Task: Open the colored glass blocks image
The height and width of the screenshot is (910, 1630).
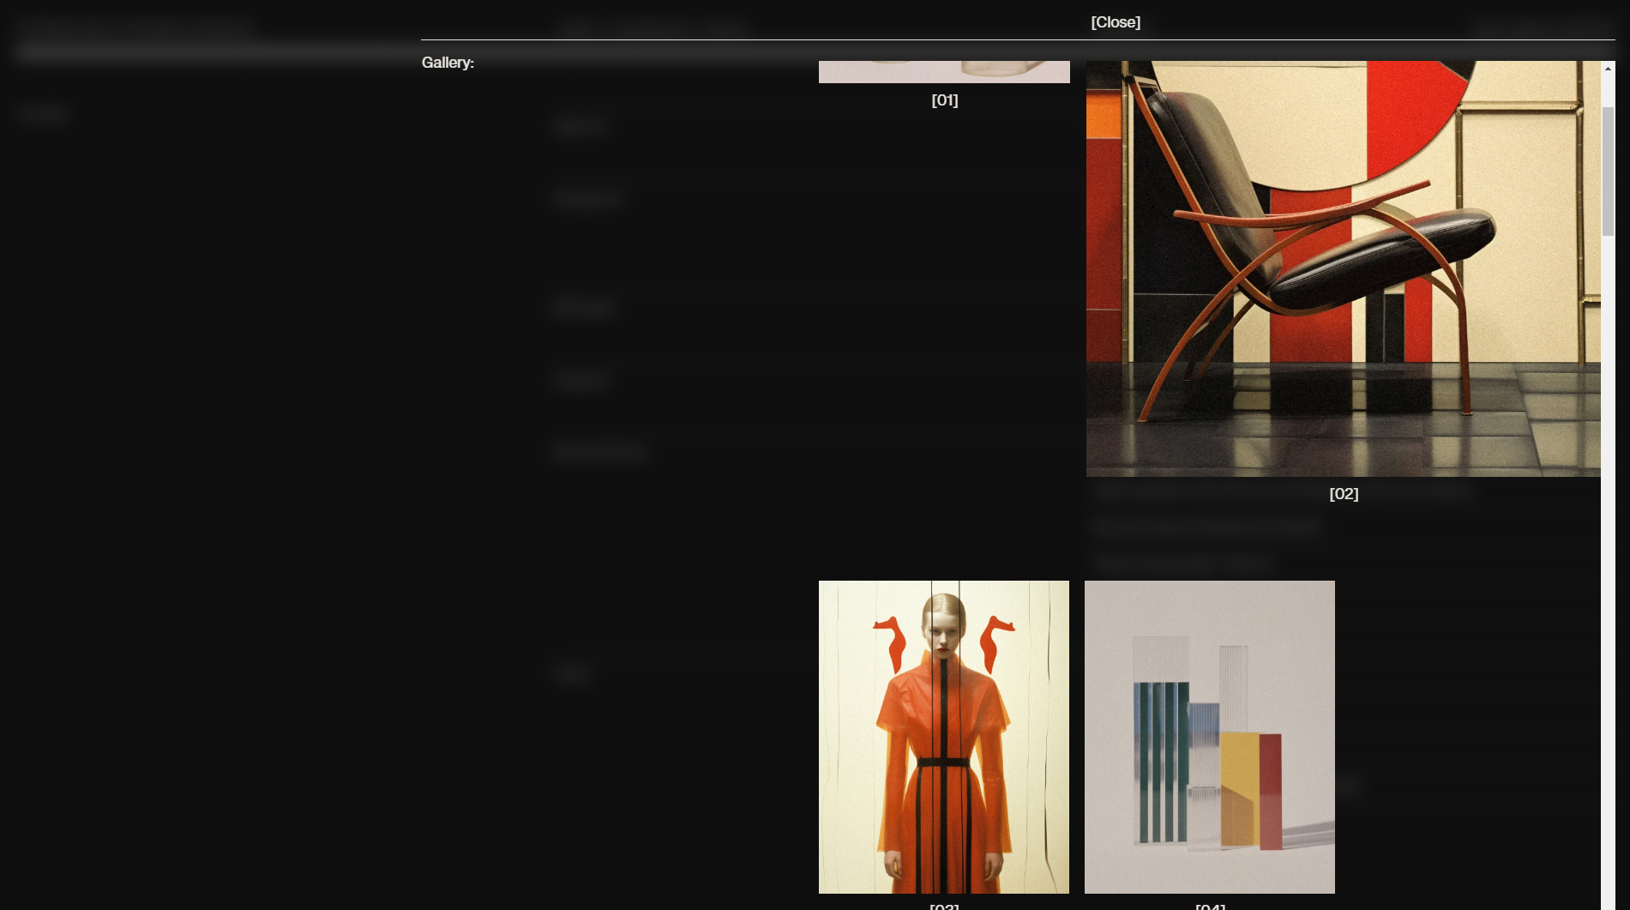Action: 1209,736
